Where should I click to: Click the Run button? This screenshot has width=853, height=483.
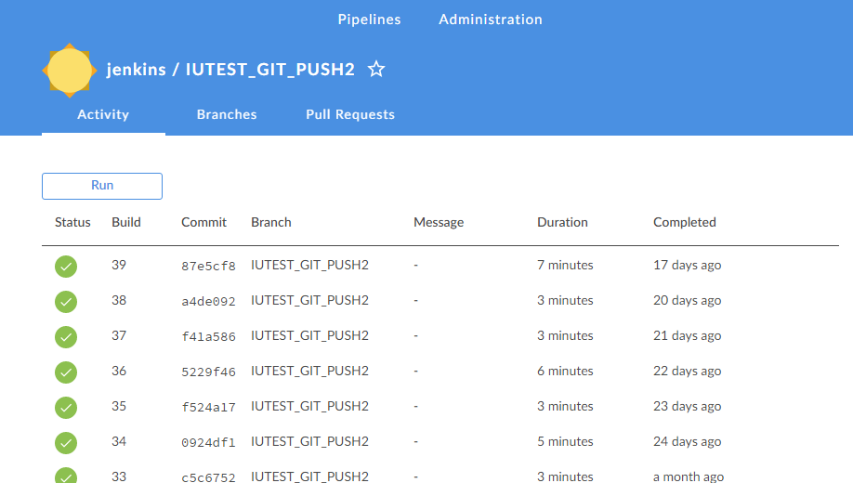(x=102, y=186)
